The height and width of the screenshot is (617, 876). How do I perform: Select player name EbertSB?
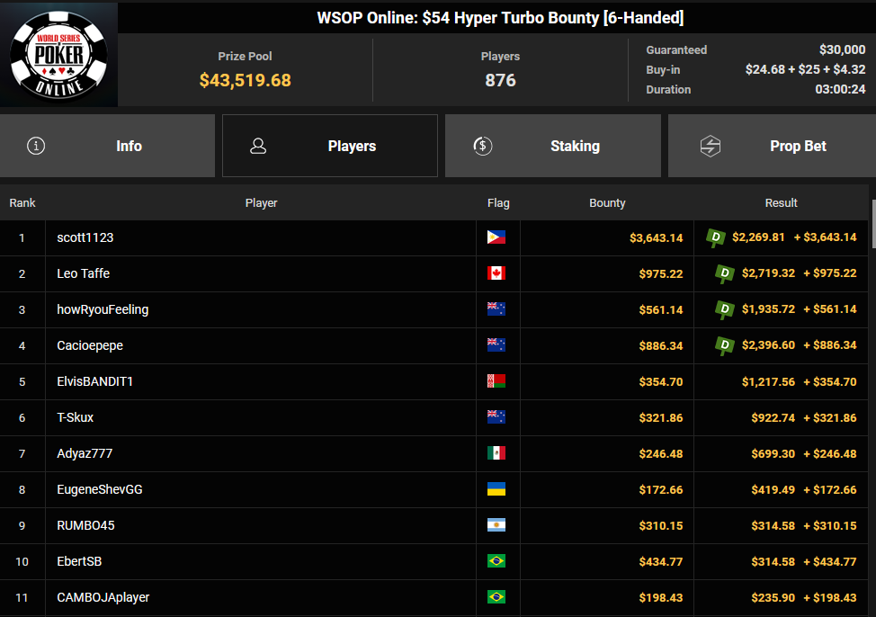[x=79, y=561]
